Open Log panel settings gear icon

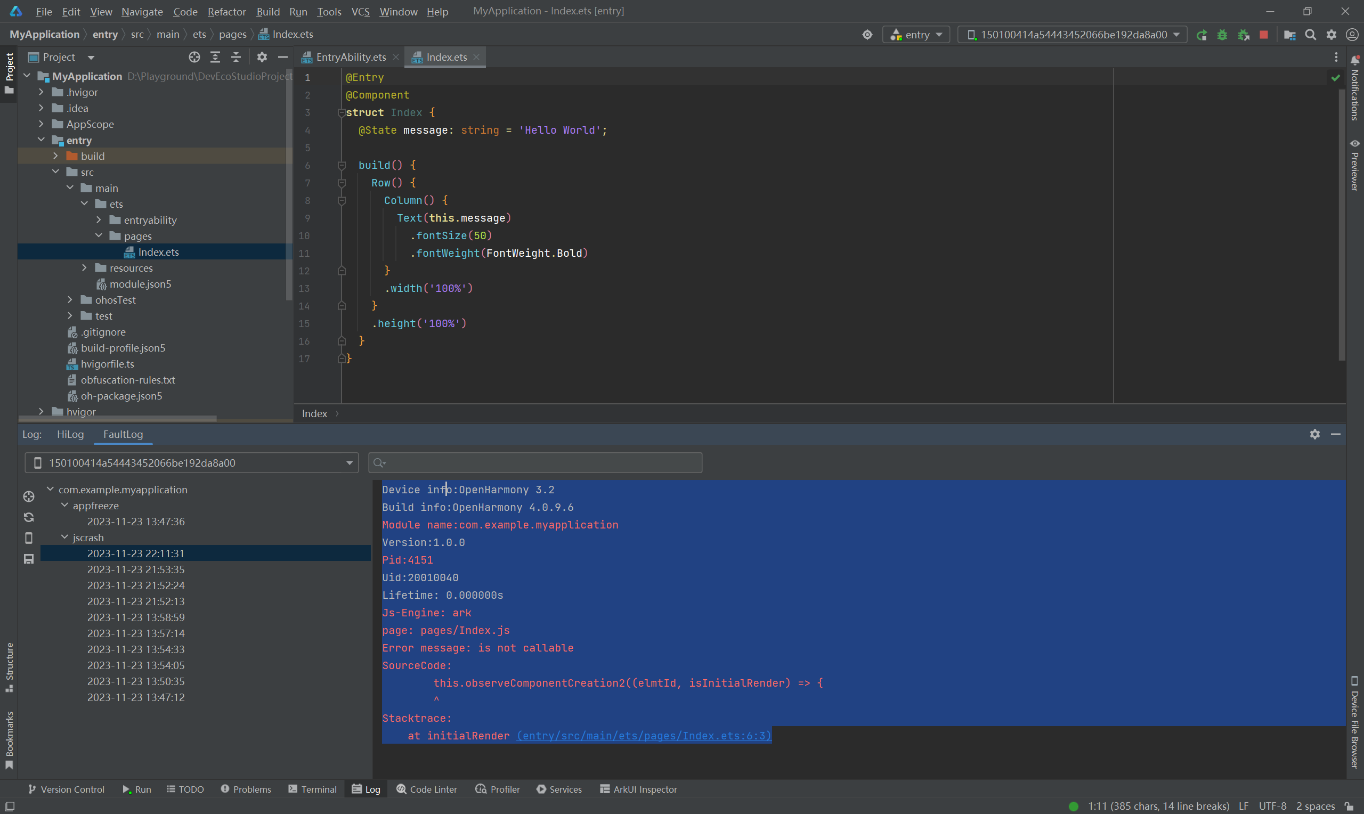click(x=1314, y=434)
